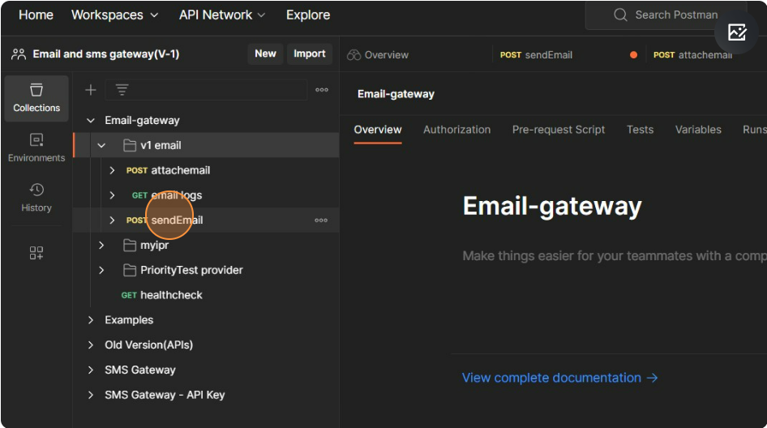Screen dimensions: 767x428
Task: Collapse the Email-gateway collection
Action: click(91, 121)
